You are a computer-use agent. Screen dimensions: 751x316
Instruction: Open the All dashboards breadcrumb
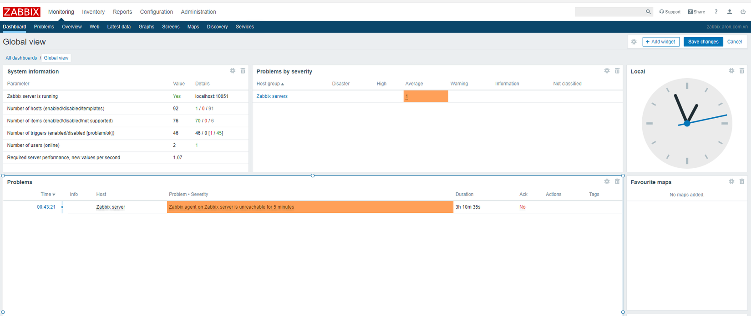[21, 58]
